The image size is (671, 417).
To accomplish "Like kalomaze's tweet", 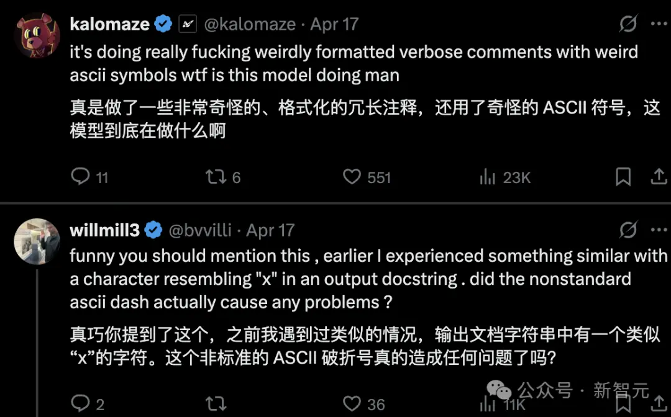I will [x=352, y=177].
